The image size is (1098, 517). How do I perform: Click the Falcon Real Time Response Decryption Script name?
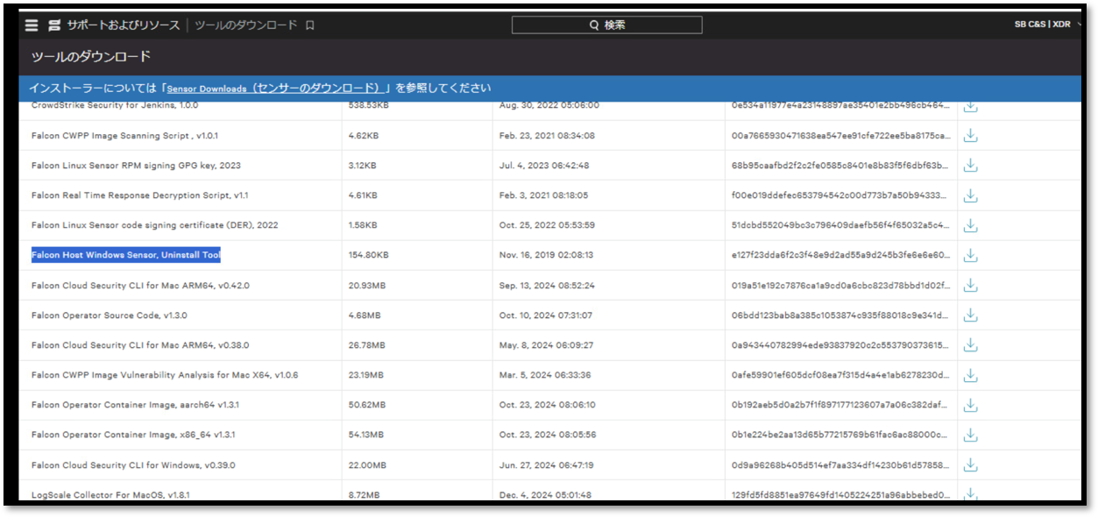139,195
